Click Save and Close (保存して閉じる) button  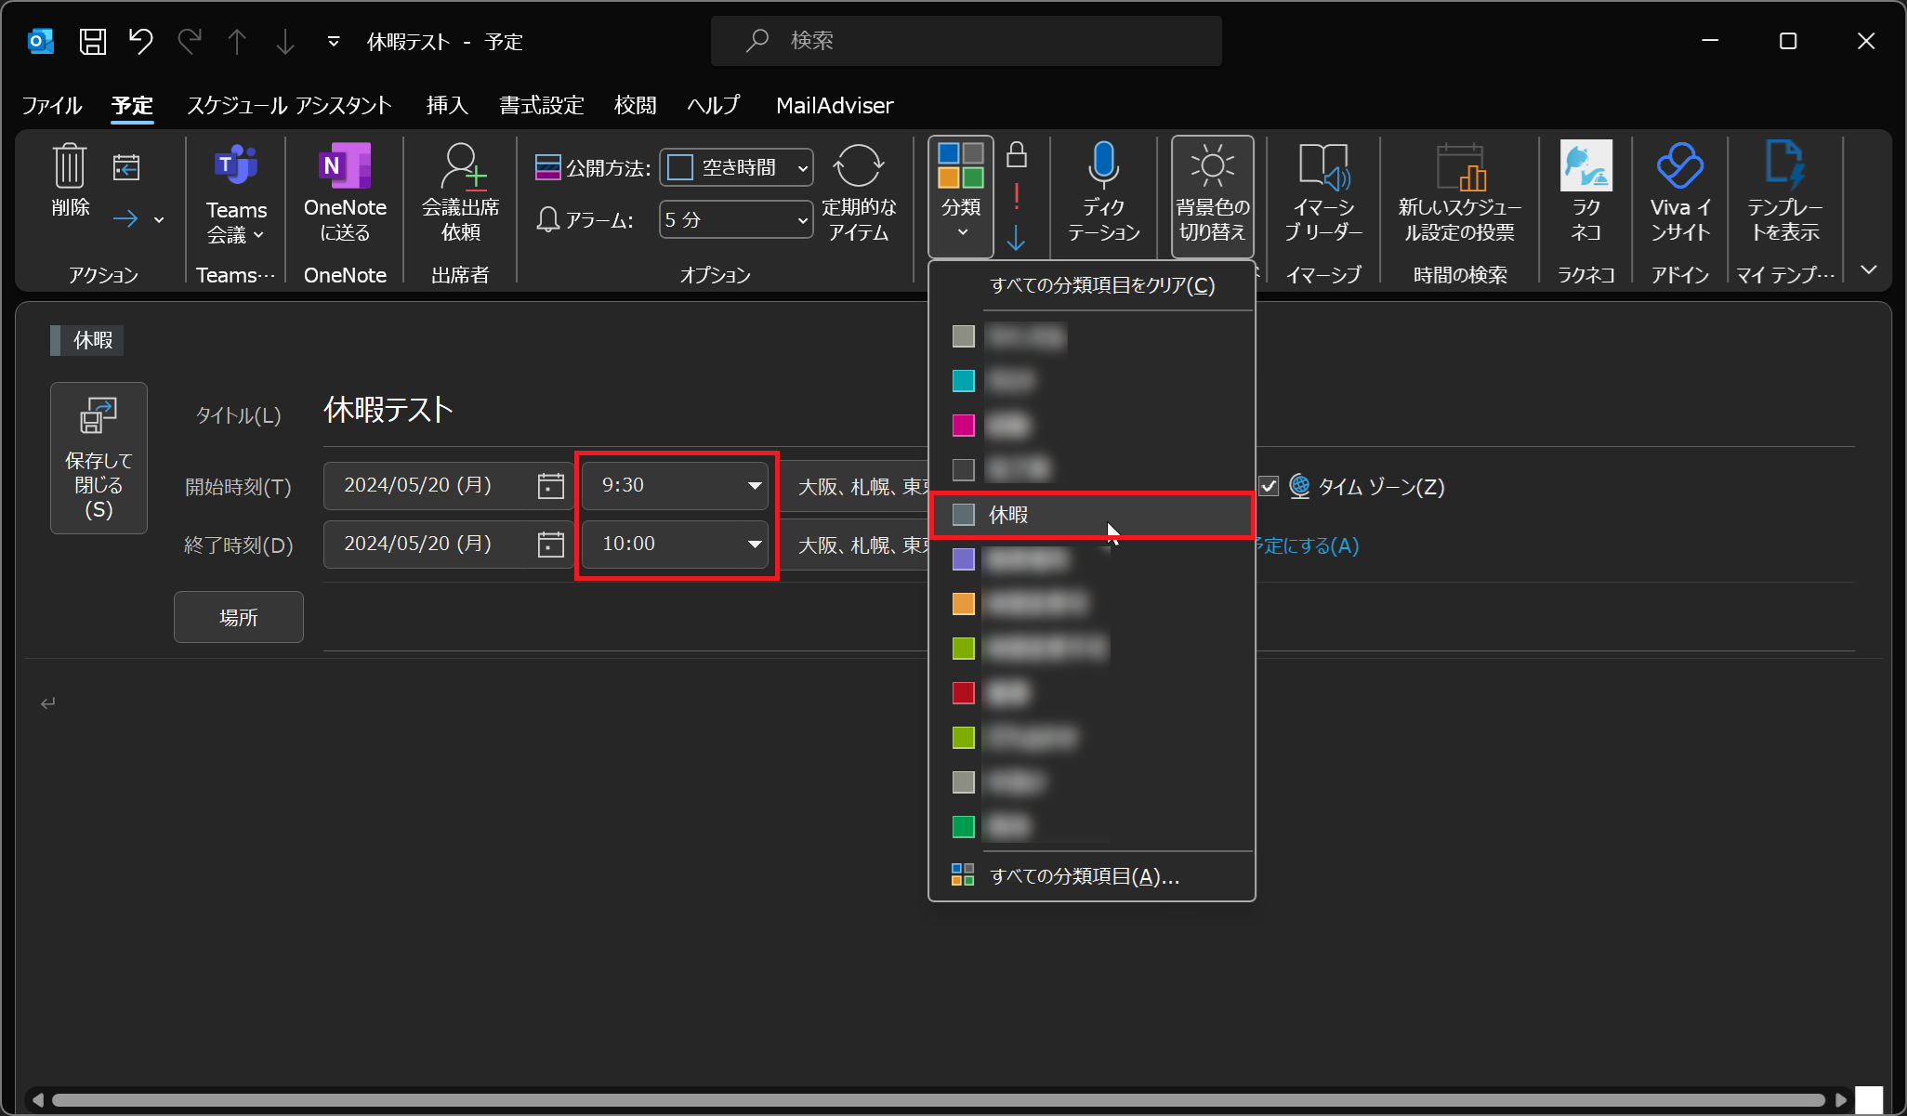(99, 458)
